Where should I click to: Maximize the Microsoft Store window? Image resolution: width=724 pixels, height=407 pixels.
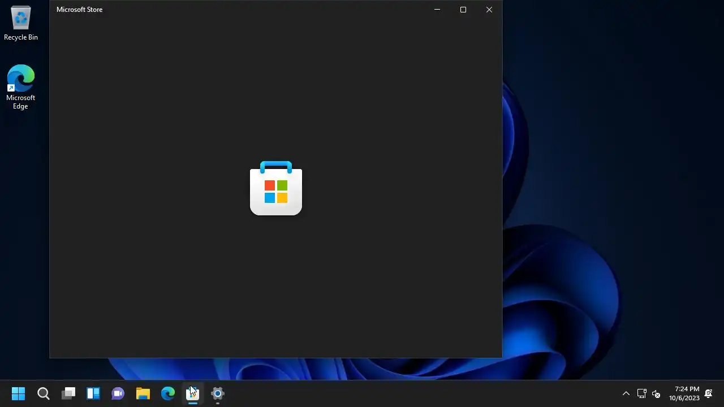coord(463,10)
